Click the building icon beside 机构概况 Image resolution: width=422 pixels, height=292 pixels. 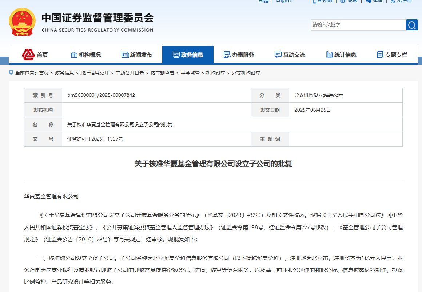(73, 55)
